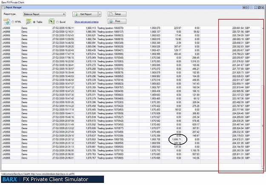Select the row dated 27/02/2009 15:20:20

click(x=131, y=46)
